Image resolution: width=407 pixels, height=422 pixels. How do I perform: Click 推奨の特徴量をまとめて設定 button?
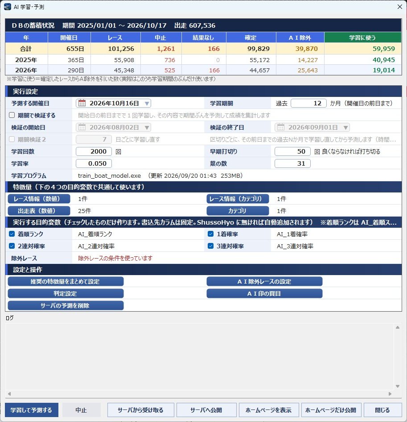coord(66,281)
